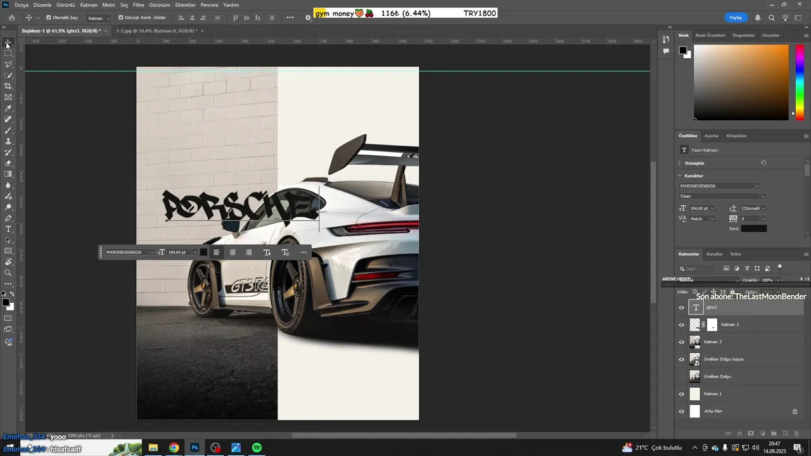Hide the Katman 3 layer
This screenshot has width=811, height=456.
pos(682,342)
